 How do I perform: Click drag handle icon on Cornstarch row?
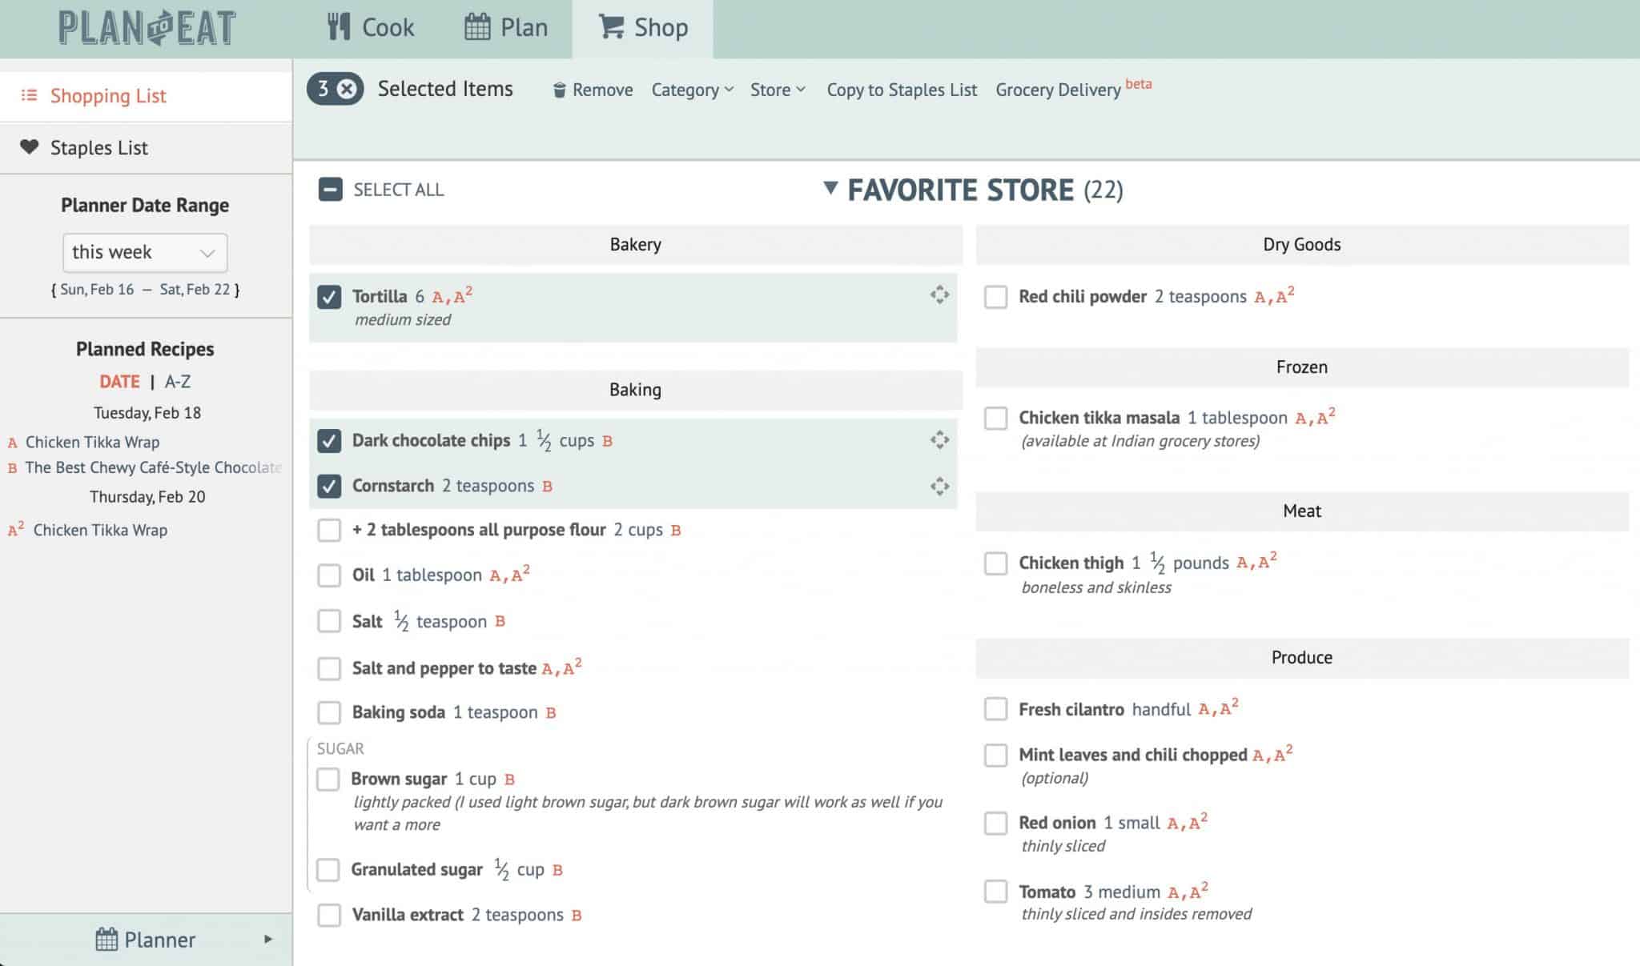tap(939, 486)
